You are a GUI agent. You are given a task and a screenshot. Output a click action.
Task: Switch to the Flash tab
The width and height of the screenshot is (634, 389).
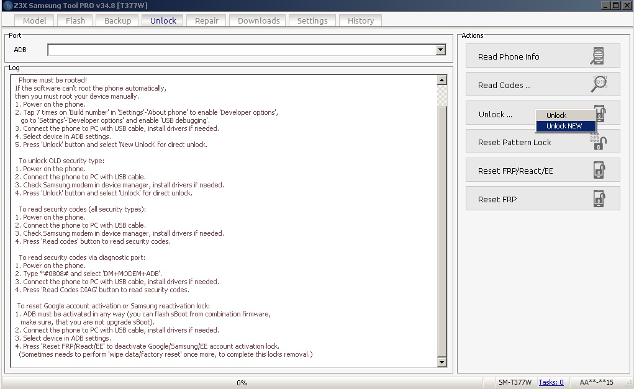(75, 20)
